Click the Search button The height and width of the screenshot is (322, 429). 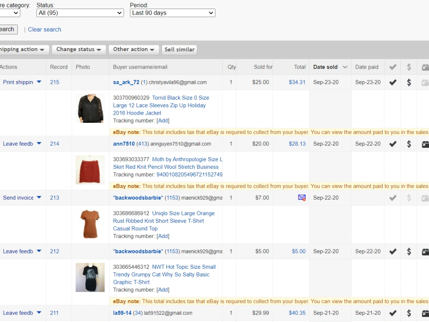[8, 29]
